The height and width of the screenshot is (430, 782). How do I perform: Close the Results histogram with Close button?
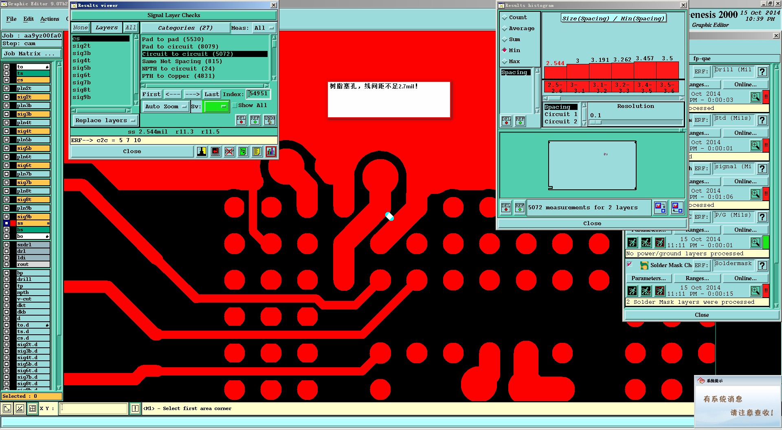click(592, 224)
